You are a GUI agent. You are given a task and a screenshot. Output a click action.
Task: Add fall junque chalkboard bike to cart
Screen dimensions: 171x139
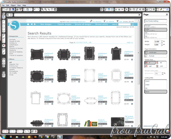pos(129,122)
